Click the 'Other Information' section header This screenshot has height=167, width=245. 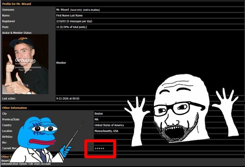point(14,108)
